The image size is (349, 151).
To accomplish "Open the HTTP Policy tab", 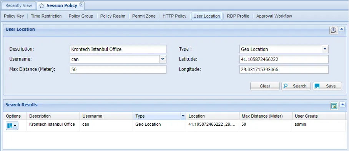I will pos(174,16).
